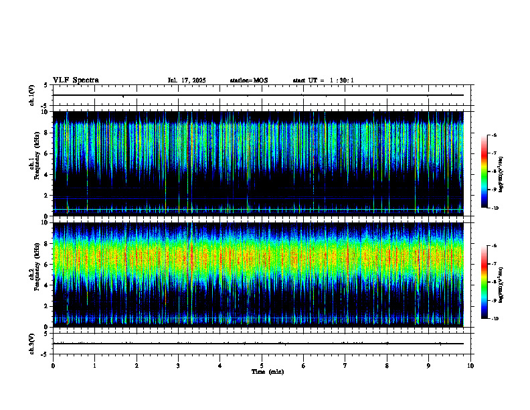Click time axis tick label "4"

coord(220,366)
